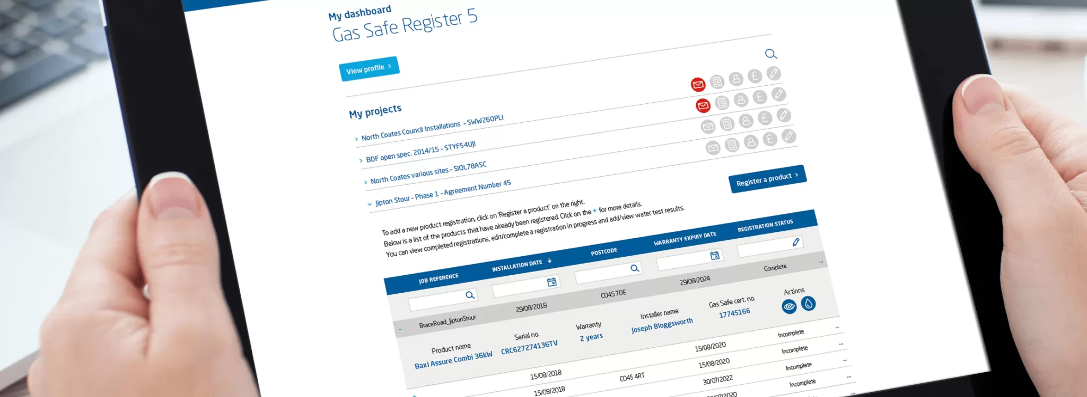Screen dimensions: 1087x397
Task: Open installer link Joseph Bloggsworth
Action: [x=662, y=326]
